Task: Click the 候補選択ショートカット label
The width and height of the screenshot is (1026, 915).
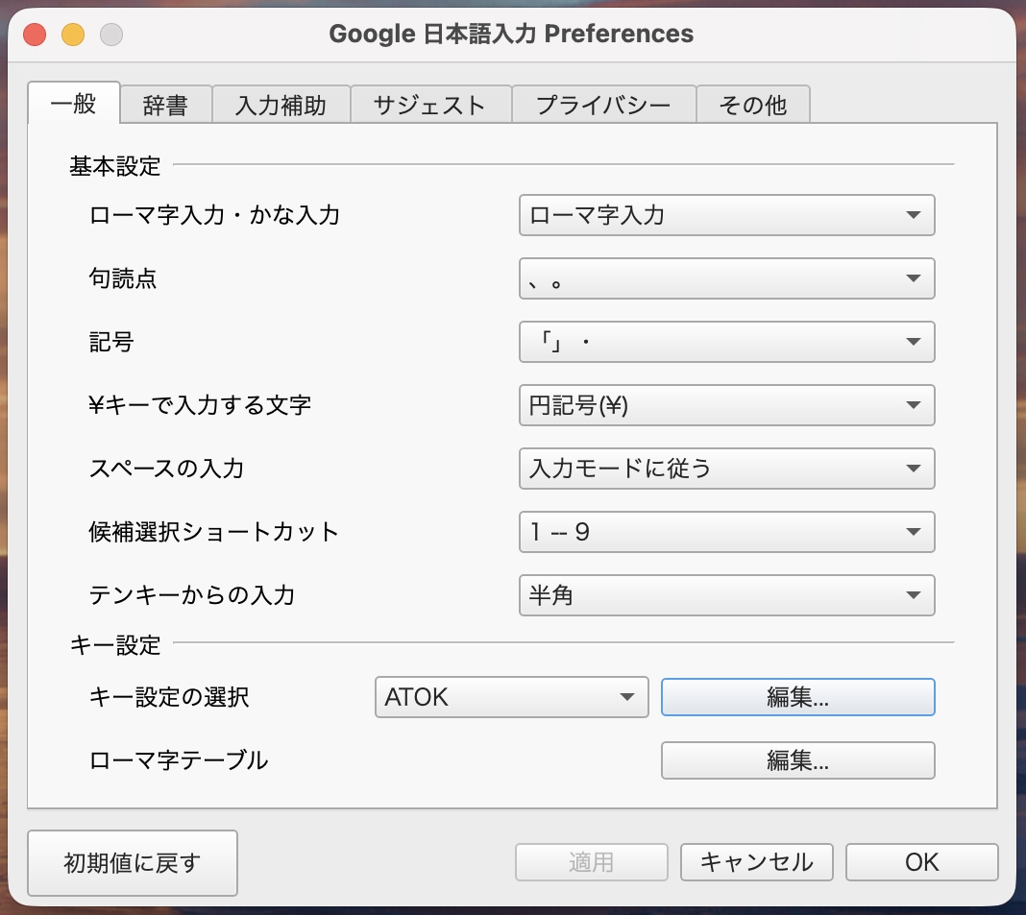Action: click(x=214, y=532)
